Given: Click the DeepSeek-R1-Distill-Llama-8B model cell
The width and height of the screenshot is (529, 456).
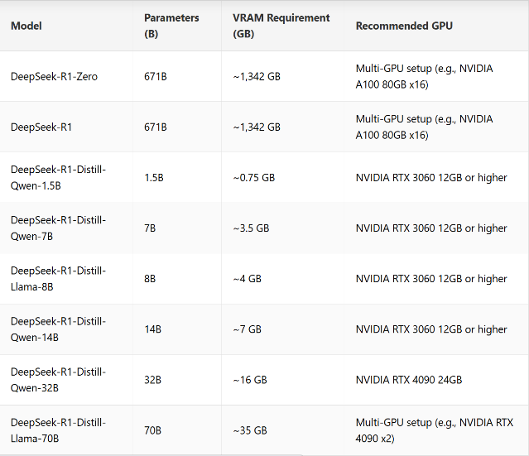Looking at the screenshot, I should tap(58, 278).
